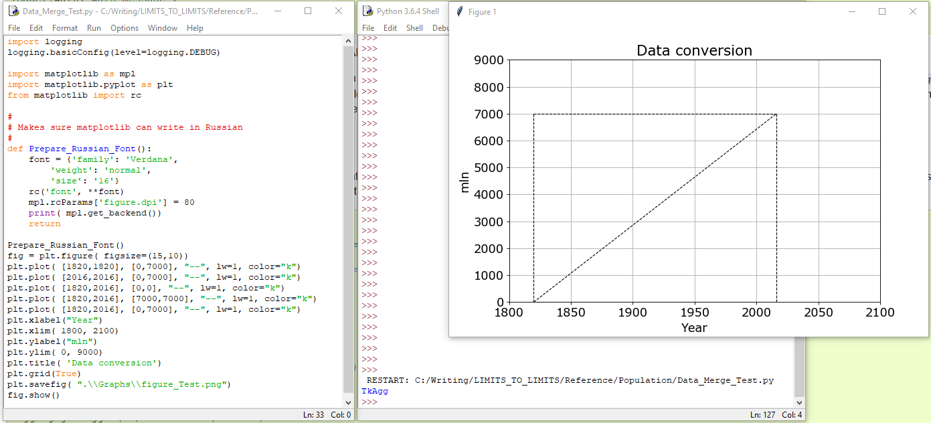Minimize the Figure 1 window
This screenshot has width=931, height=423.
tap(851, 11)
